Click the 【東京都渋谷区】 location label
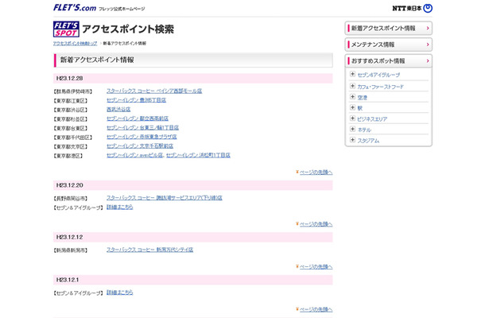The height and width of the screenshot is (318, 485). tap(71, 110)
